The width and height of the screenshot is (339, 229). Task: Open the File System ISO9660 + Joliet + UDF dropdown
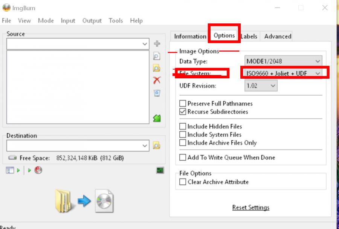click(x=283, y=73)
